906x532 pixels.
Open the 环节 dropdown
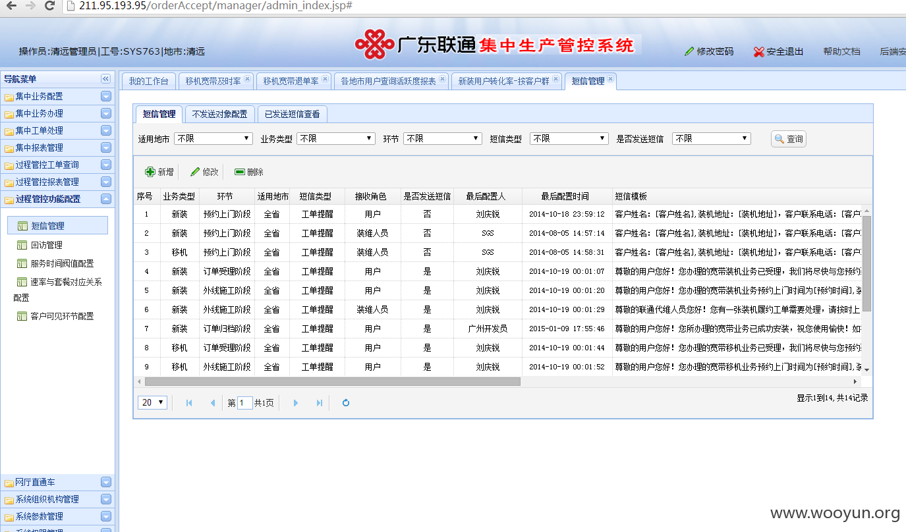coord(443,138)
